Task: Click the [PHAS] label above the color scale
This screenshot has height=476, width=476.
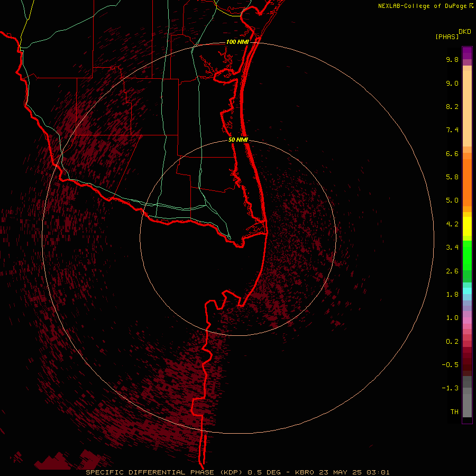Action: point(447,36)
